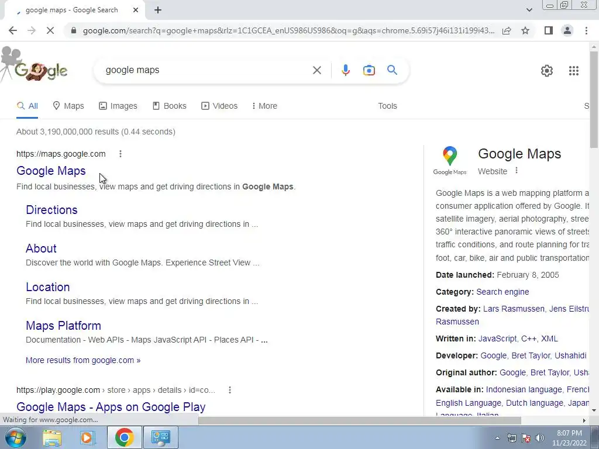Click the share page icon in address bar

pyautogui.click(x=507, y=30)
